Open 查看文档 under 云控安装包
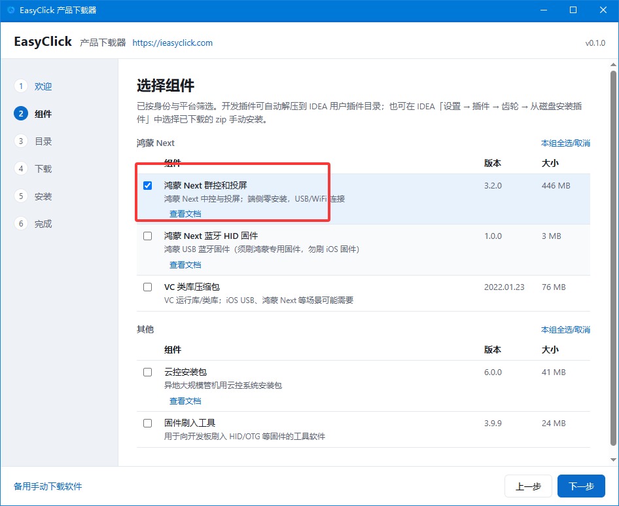Viewport: 619px width, 506px height. click(185, 401)
